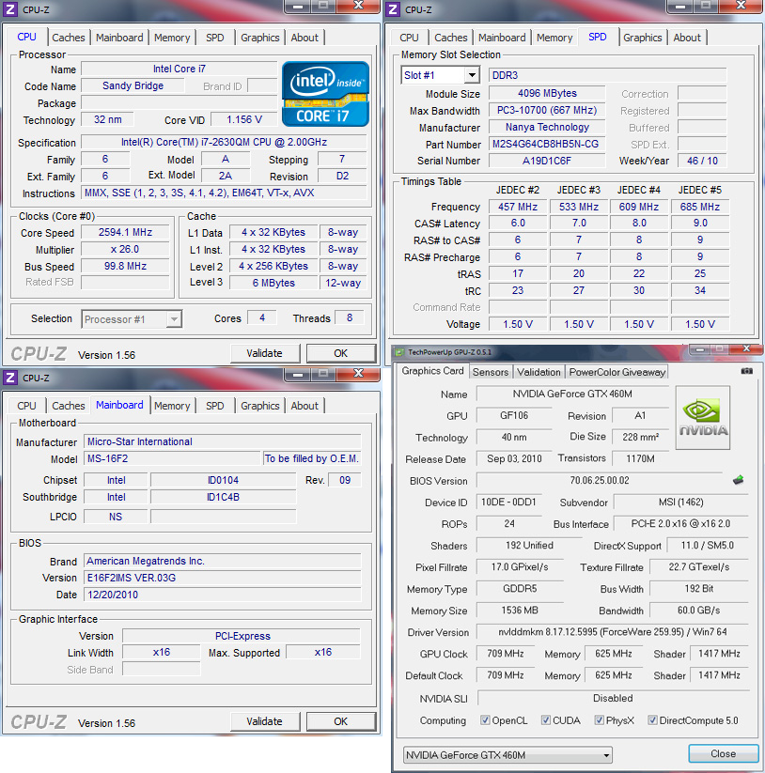This screenshot has height=773, width=765.
Task: Click the Level 3 cache 6 MBytes value
Action: click(x=273, y=283)
